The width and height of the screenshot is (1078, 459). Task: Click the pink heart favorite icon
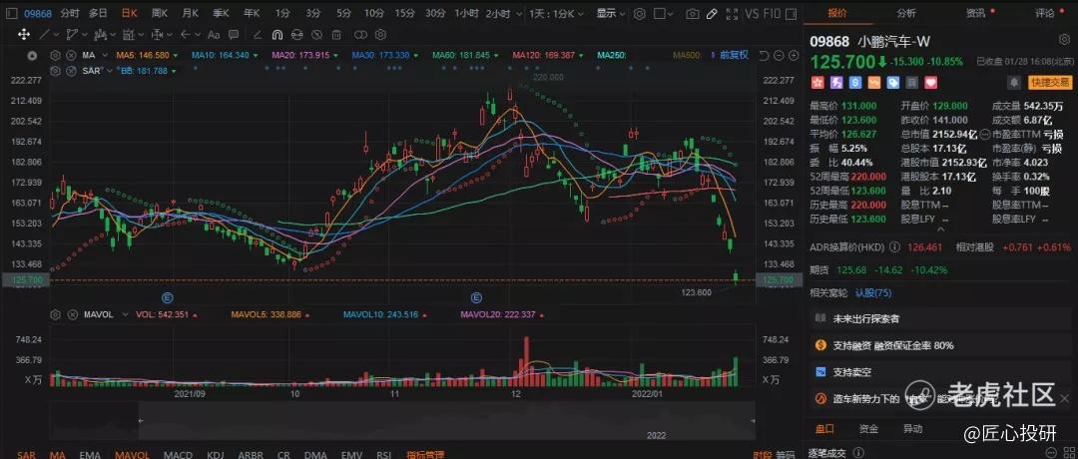pos(931,83)
